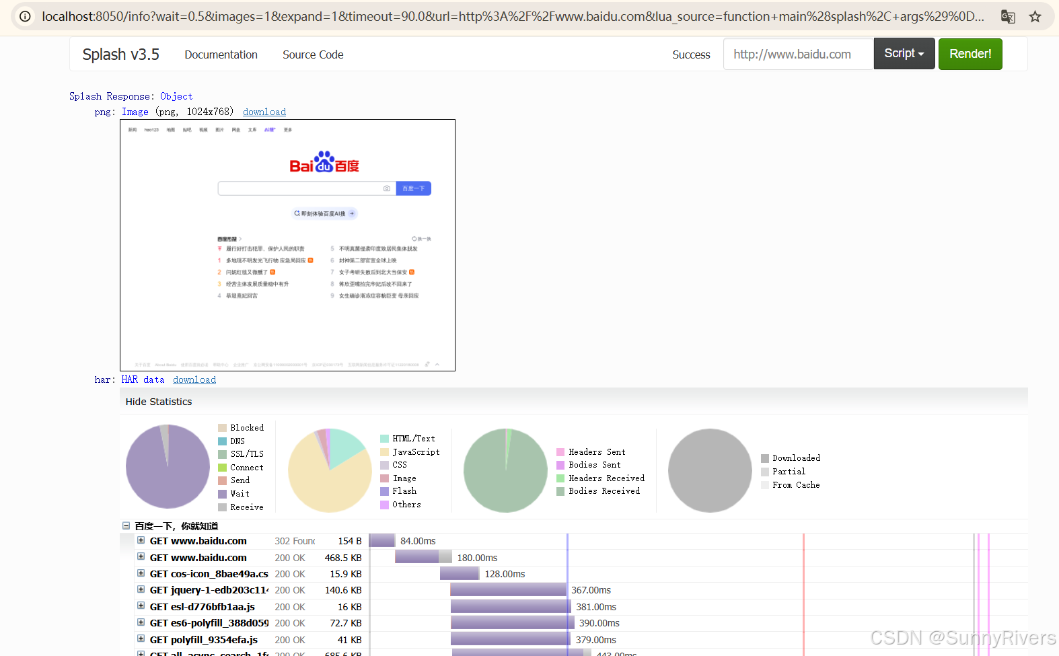Click the site info icon in address bar
Screen dimensions: 1059x656
tap(25, 16)
